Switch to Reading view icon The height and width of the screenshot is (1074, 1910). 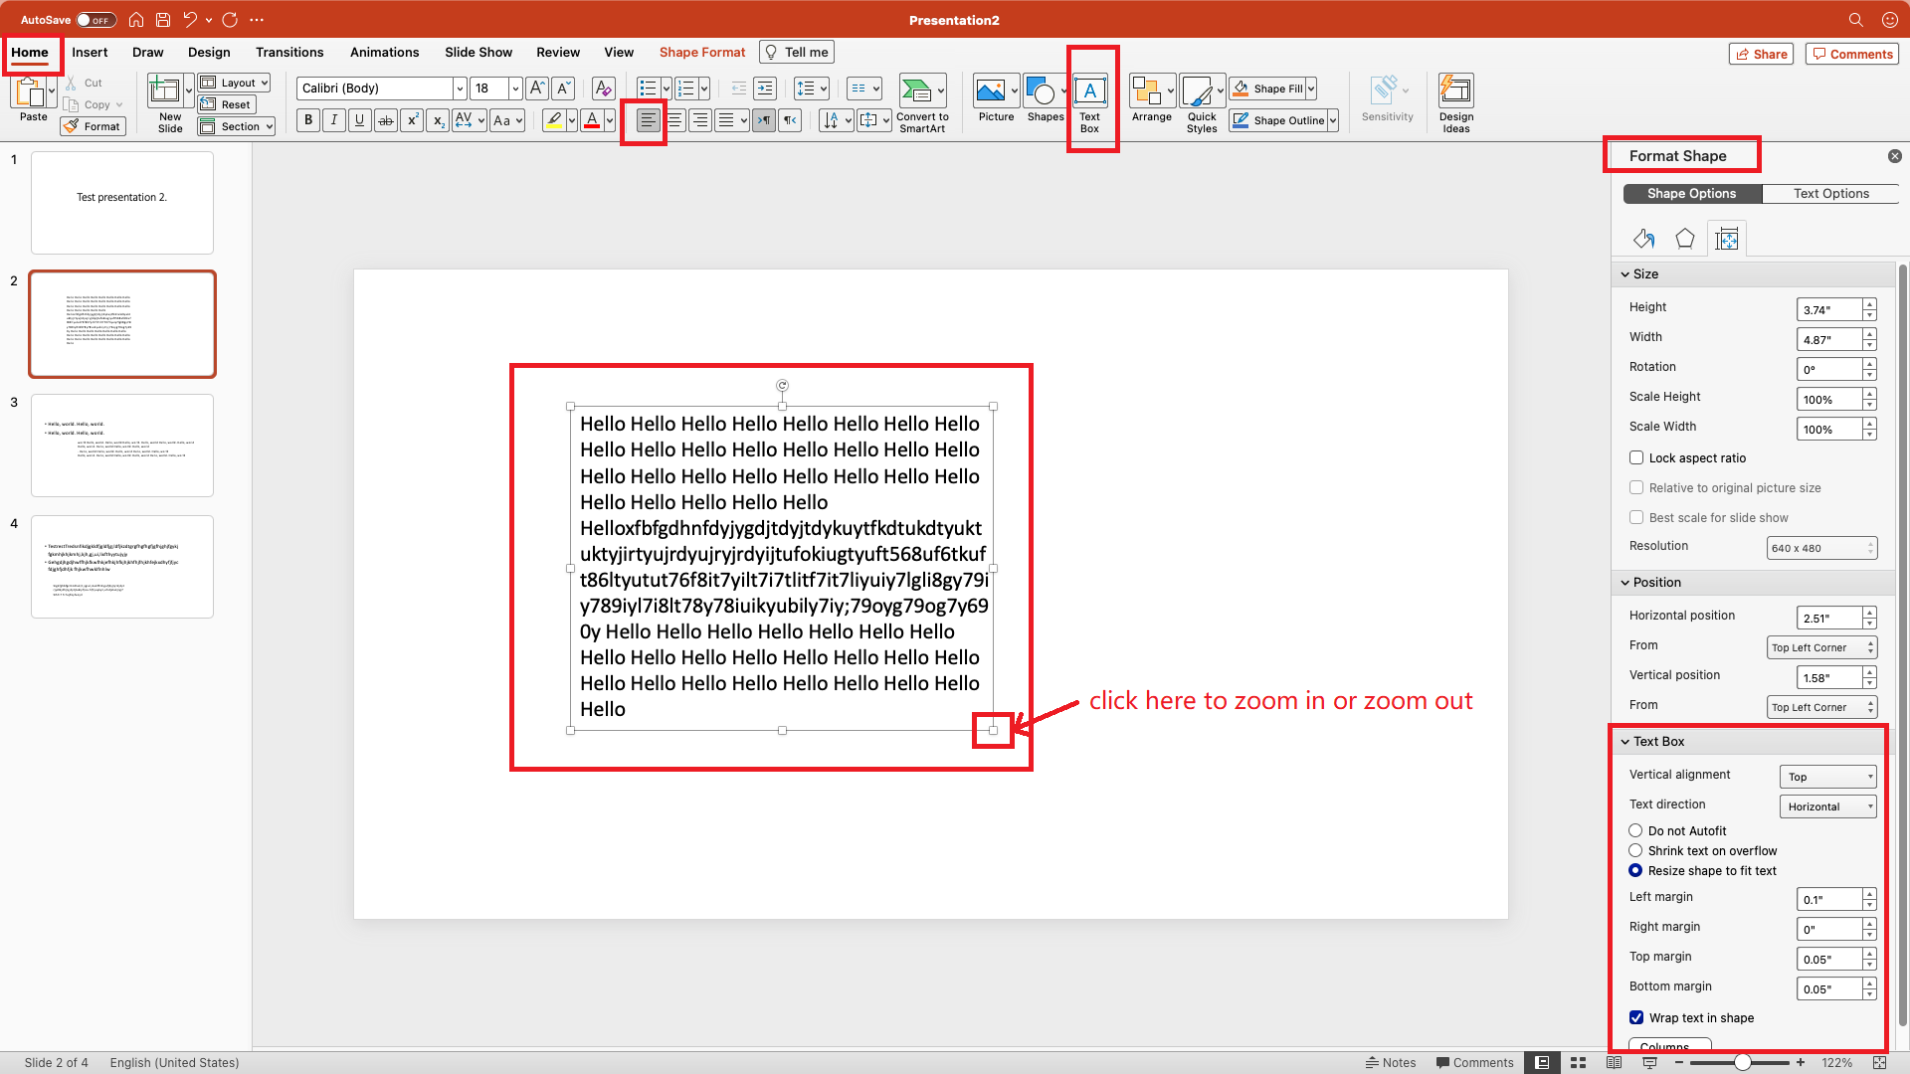1614,1062
